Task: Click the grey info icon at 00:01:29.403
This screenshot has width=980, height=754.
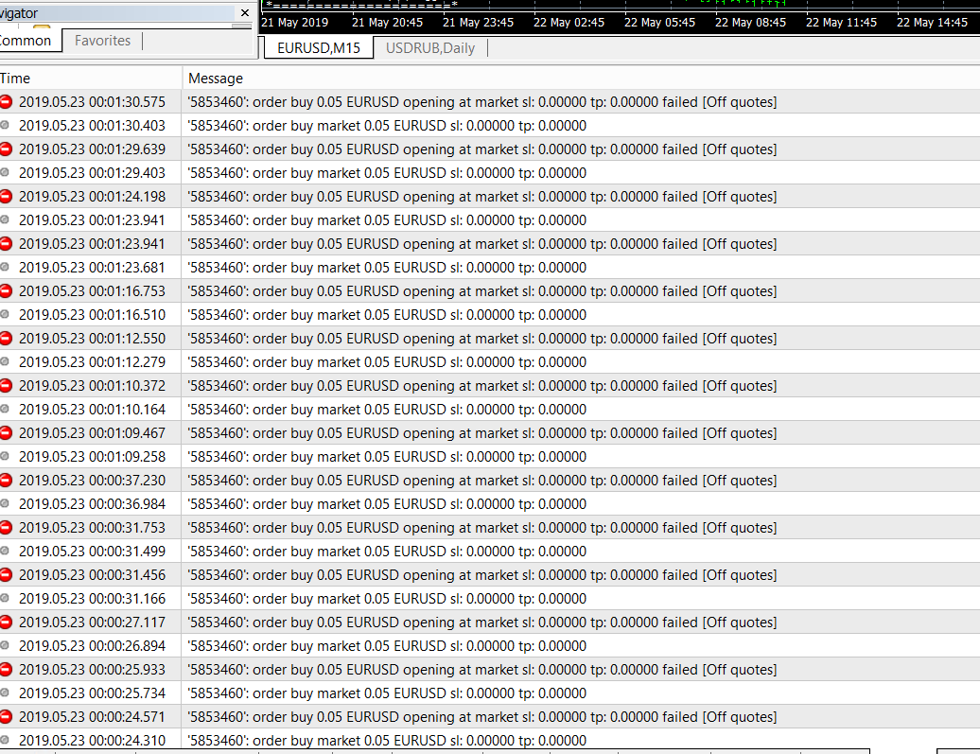Action: [5, 172]
